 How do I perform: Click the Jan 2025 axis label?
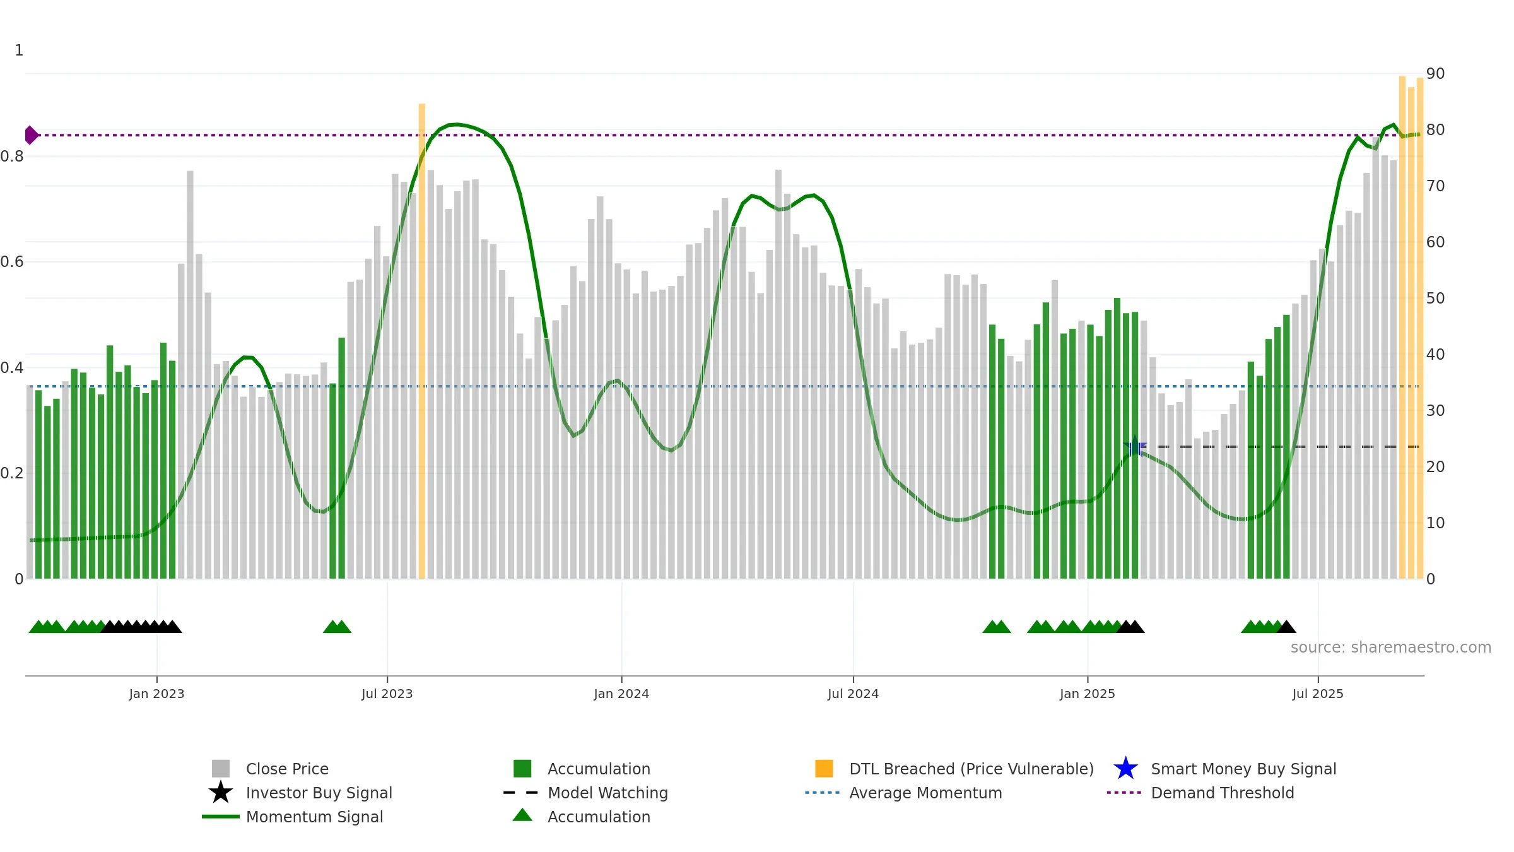[x=1088, y=694]
